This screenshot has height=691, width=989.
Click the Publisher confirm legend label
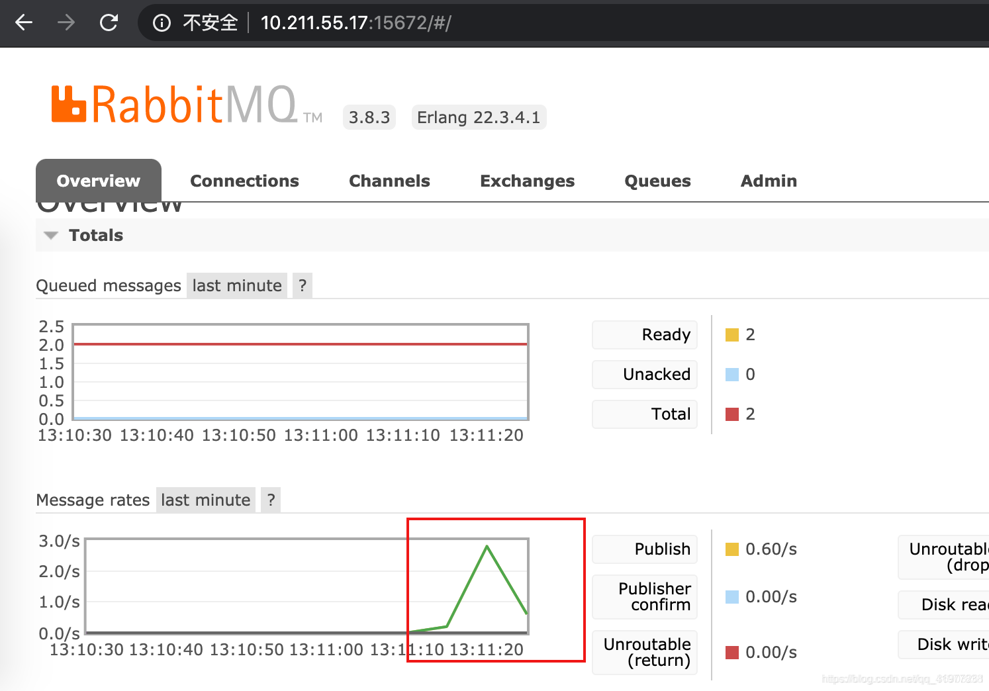(645, 596)
